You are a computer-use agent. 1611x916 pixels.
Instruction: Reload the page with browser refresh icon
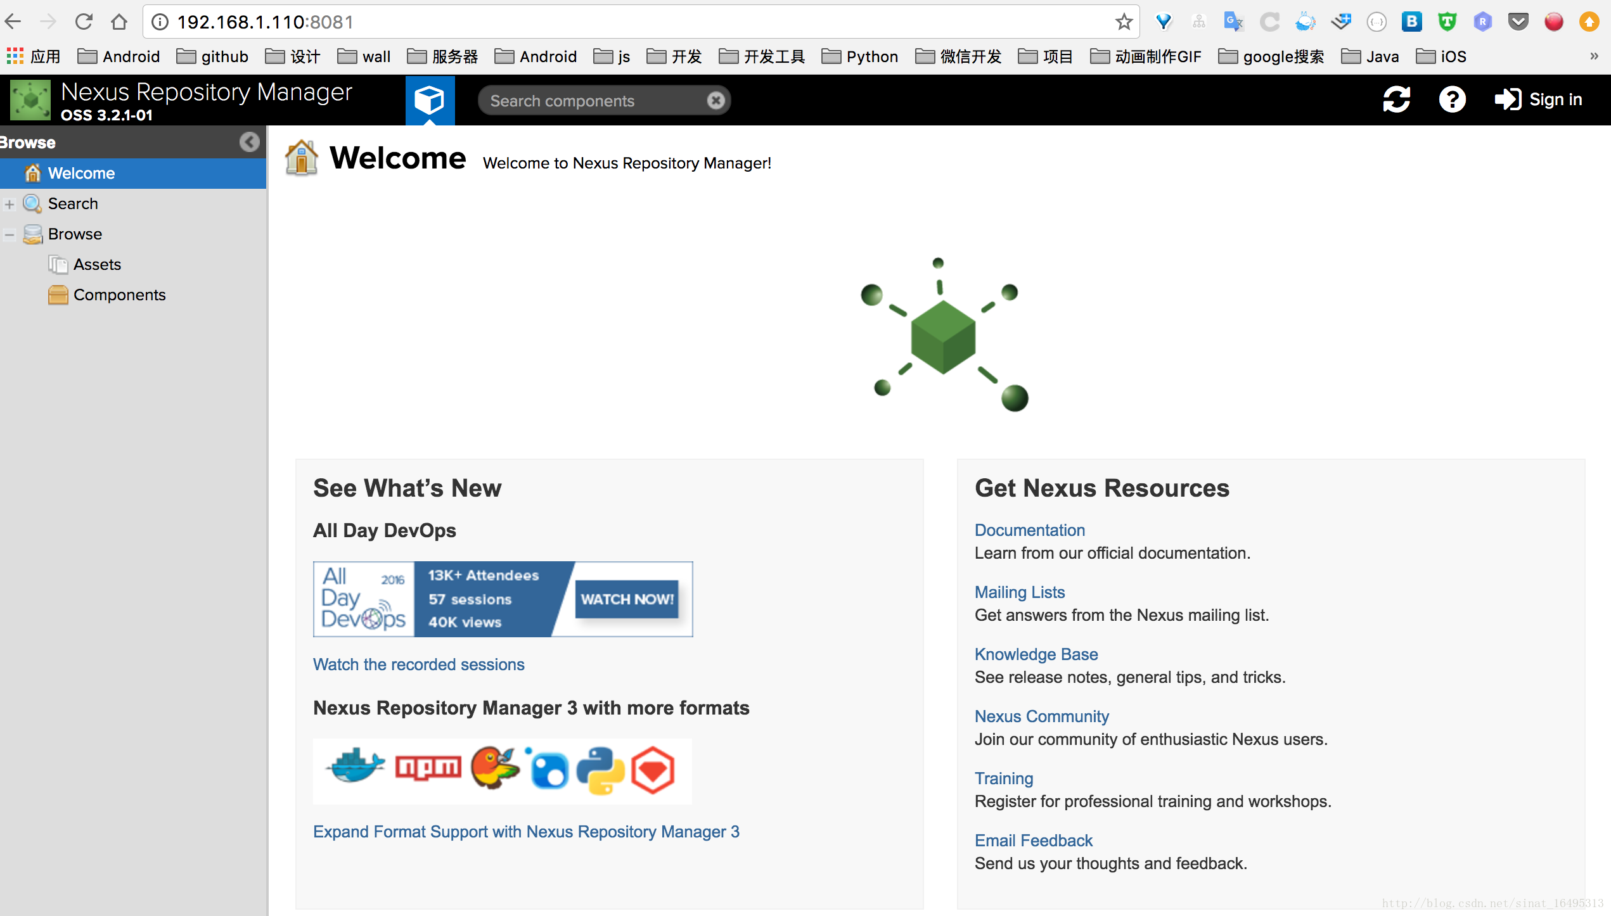84,22
